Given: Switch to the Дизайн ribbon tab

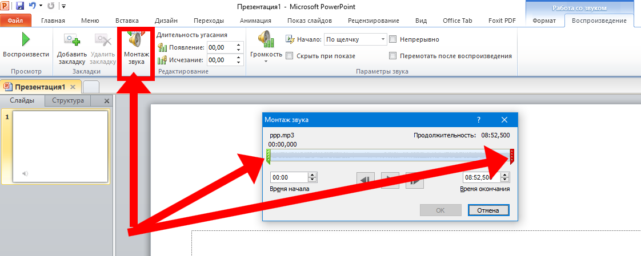Looking at the screenshot, I should click(x=166, y=21).
